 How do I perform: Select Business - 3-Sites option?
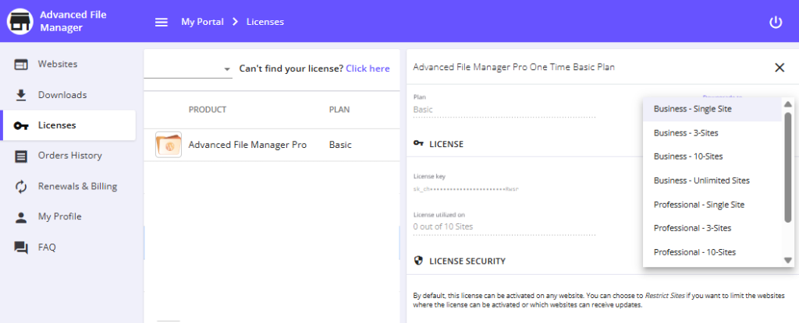(x=712, y=133)
